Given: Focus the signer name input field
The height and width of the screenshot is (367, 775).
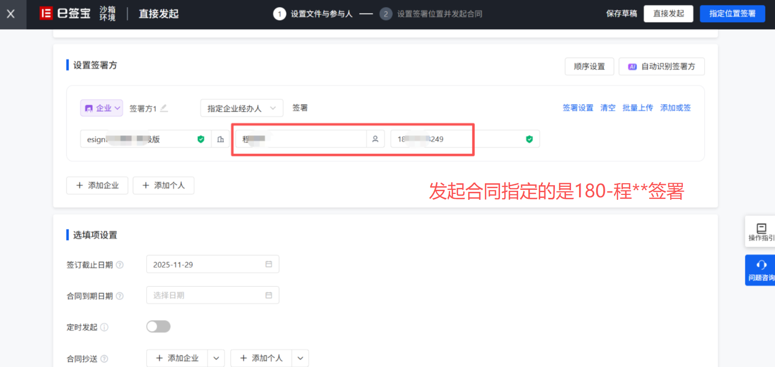Looking at the screenshot, I should click(301, 139).
